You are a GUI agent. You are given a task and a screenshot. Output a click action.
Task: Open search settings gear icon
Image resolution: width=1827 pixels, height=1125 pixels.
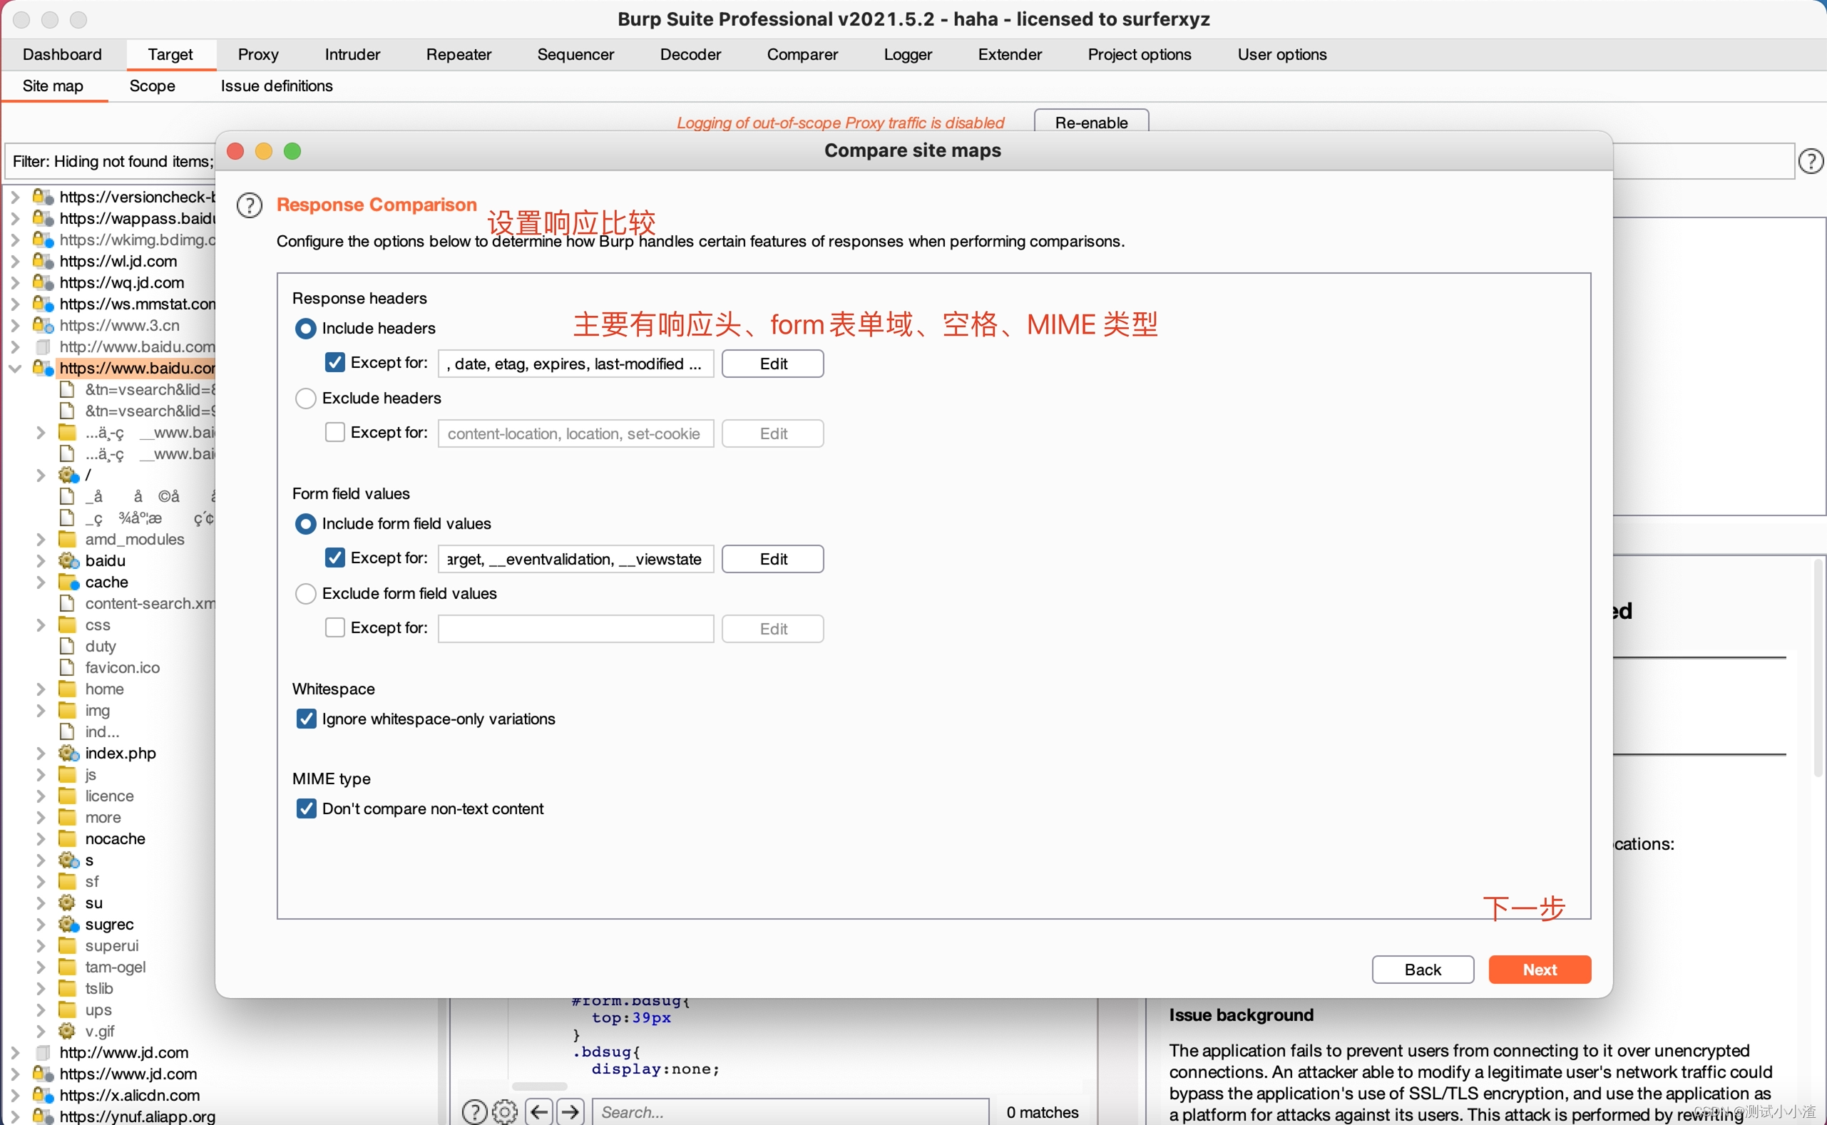coord(505,1111)
